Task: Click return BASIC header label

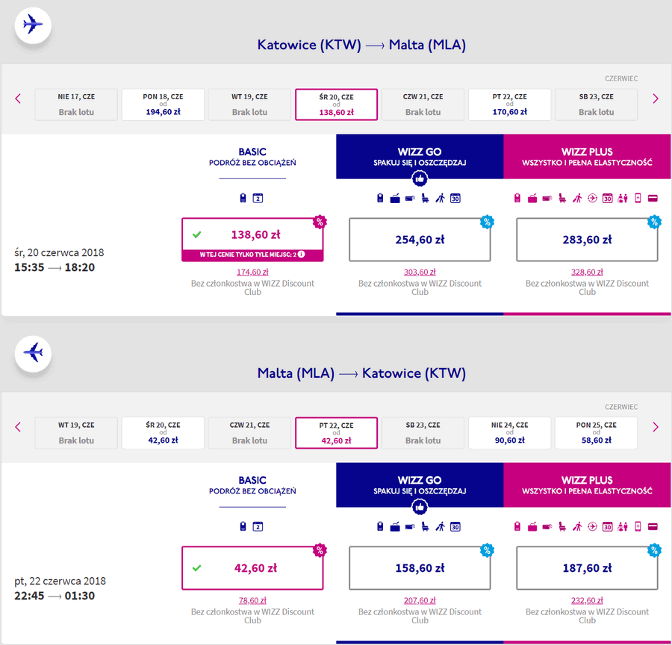Action: [252, 484]
